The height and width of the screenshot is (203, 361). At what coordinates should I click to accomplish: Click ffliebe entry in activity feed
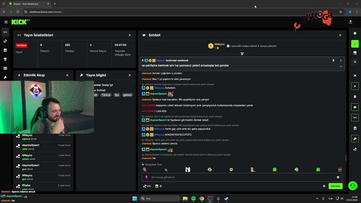(43, 187)
